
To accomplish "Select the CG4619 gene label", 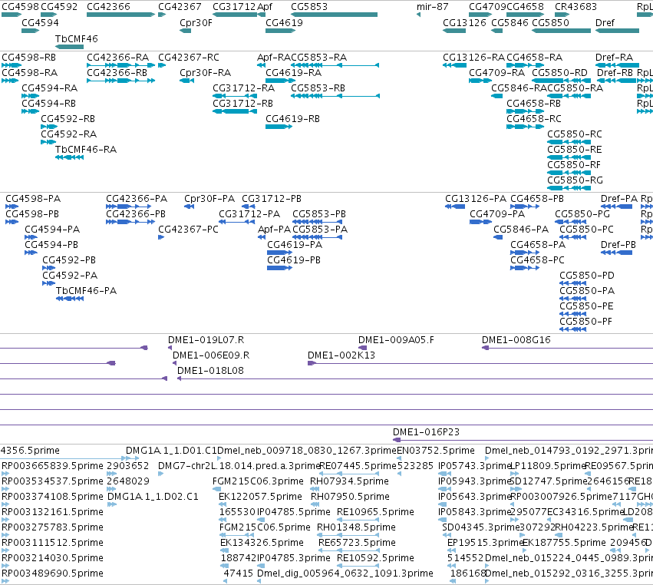I will pyautogui.click(x=284, y=23).
